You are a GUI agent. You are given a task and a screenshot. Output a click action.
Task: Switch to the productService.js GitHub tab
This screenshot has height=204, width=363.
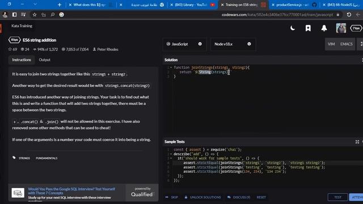click(294, 5)
